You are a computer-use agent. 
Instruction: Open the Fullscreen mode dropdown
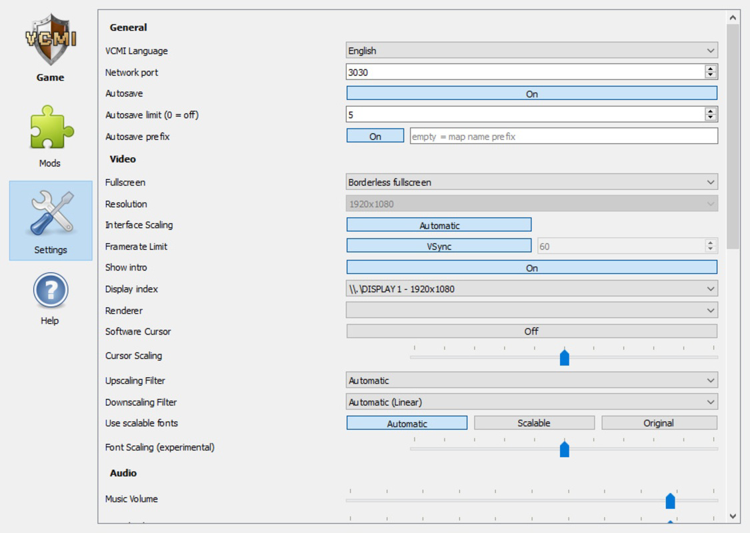pyautogui.click(x=531, y=182)
